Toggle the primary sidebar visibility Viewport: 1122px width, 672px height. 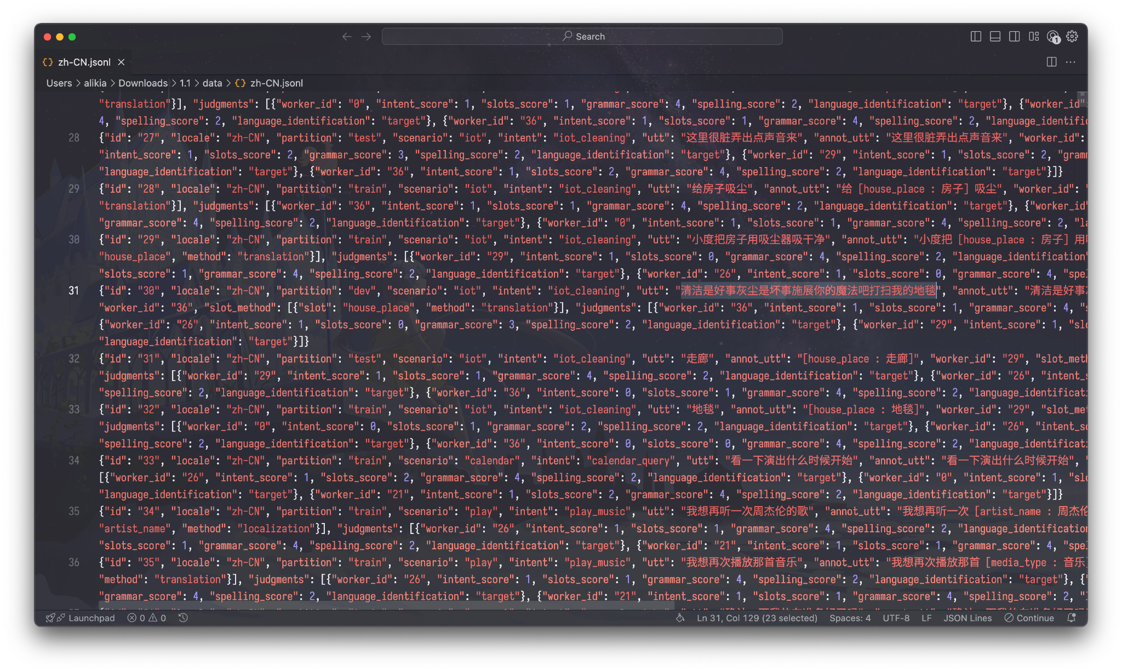(975, 36)
